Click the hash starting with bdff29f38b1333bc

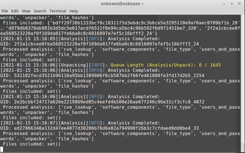(145, 23)
